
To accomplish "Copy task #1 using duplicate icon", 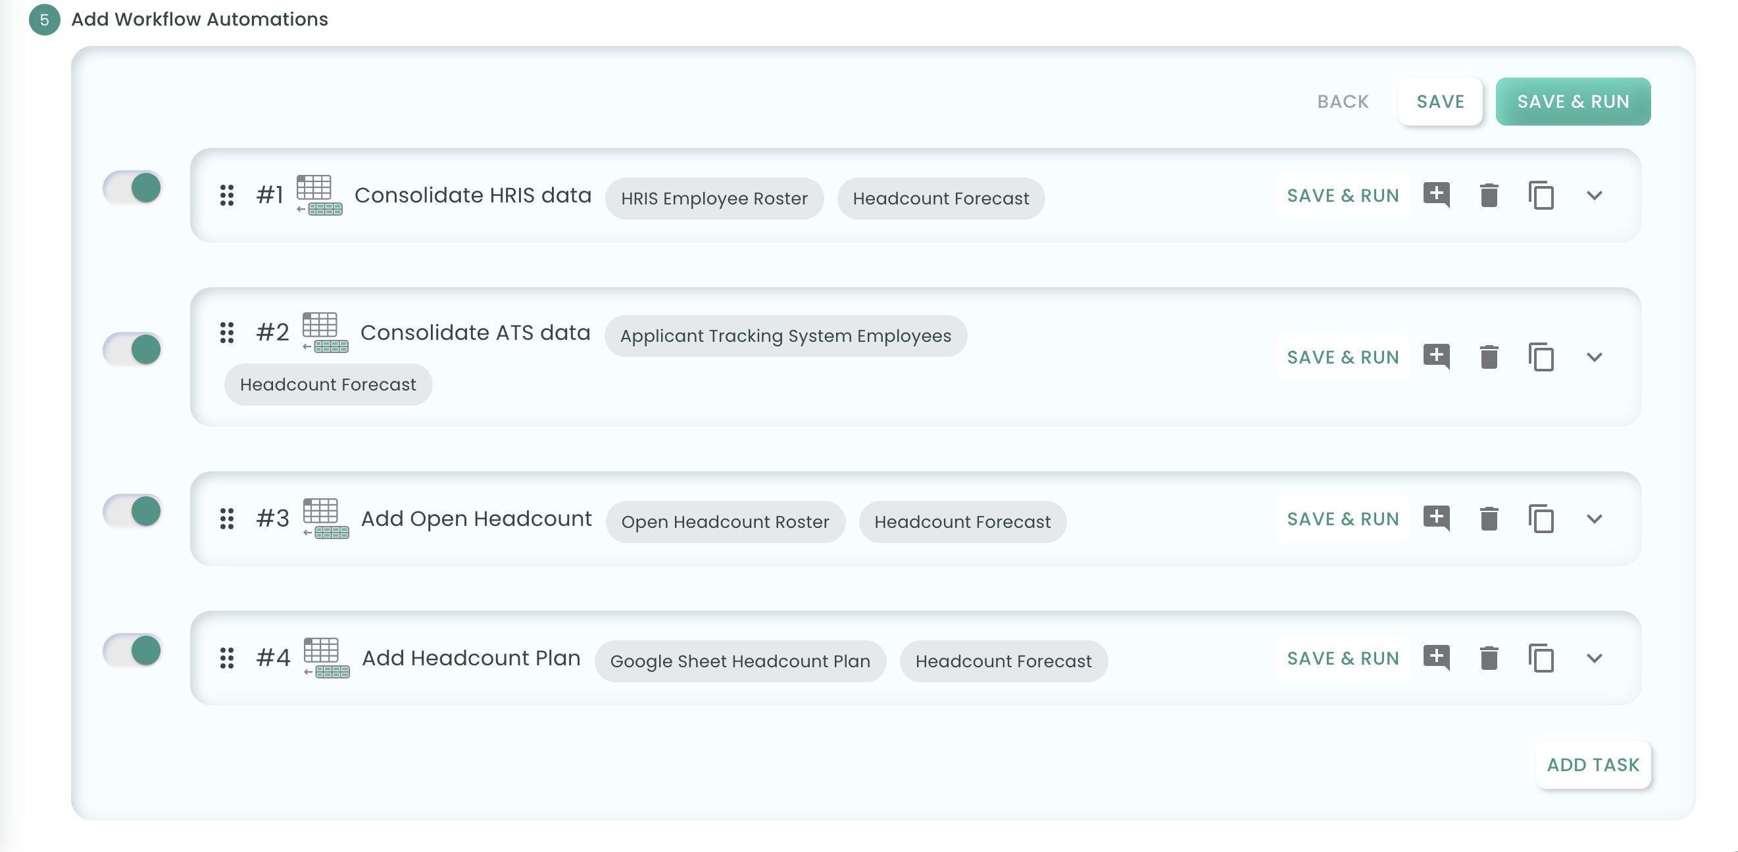I will pyautogui.click(x=1541, y=195).
